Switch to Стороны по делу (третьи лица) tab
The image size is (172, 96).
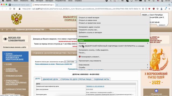click(76, 79)
